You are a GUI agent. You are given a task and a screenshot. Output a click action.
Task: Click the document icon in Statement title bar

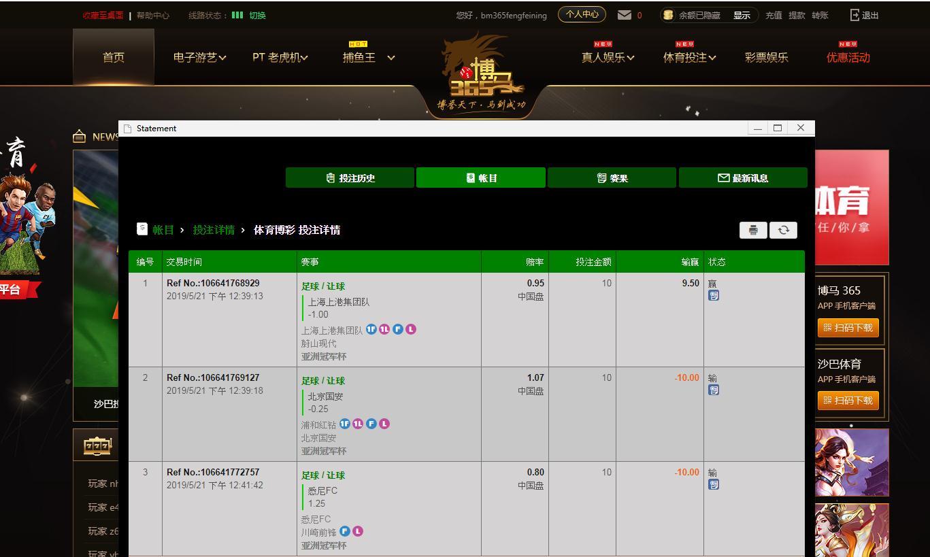(x=127, y=129)
